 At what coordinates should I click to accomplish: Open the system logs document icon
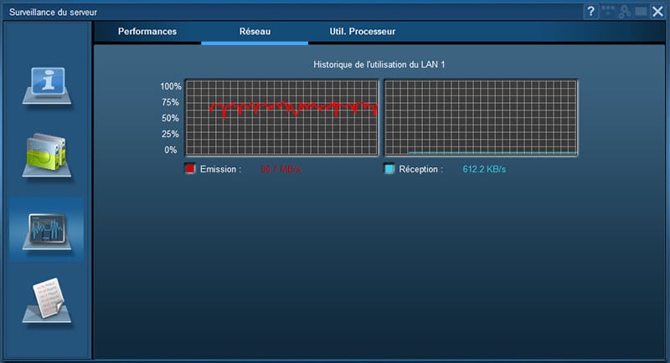point(48,300)
